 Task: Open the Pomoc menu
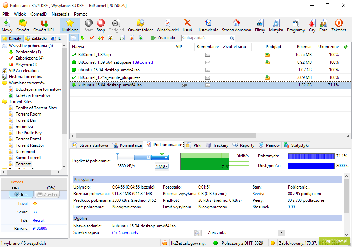(x=81, y=14)
